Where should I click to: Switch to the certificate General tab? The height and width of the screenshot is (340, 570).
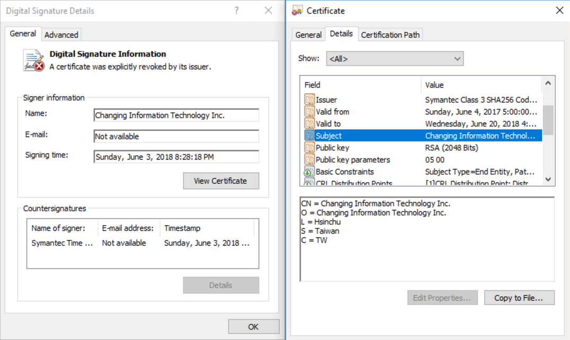(x=308, y=35)
